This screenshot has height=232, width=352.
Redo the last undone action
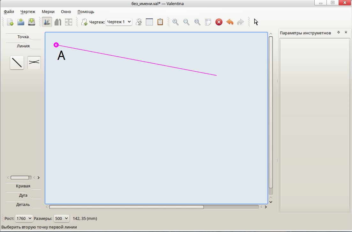240,22
